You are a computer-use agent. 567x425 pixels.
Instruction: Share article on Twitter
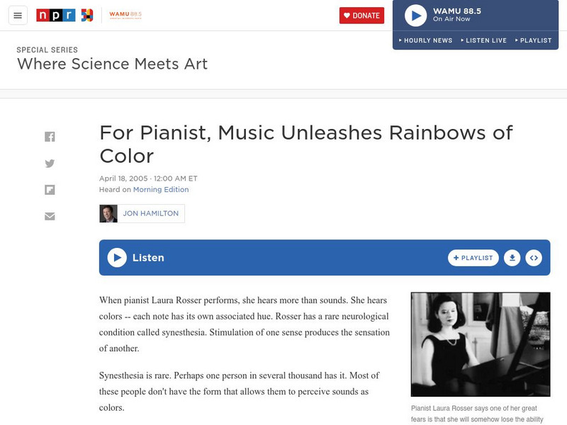pos(50,163)
